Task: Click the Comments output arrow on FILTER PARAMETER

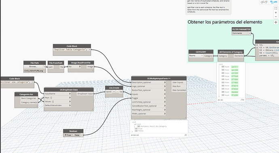Action: click(x=249, y=33)
